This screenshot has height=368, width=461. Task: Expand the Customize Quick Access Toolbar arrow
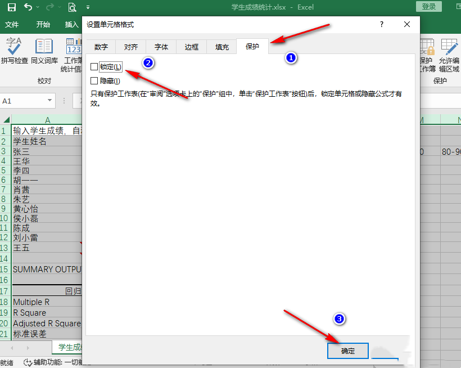click(88, 7)
